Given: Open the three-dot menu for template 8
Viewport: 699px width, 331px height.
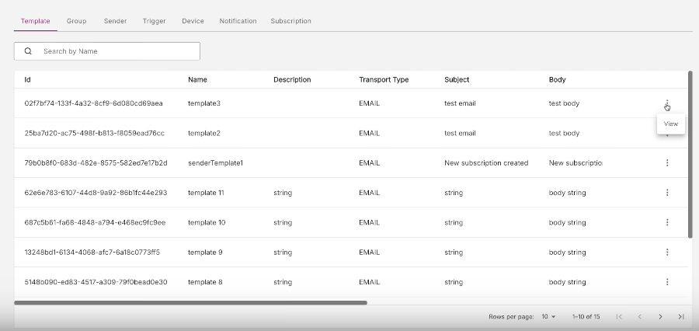Looking at the screenshot, I should click(667, 282).
